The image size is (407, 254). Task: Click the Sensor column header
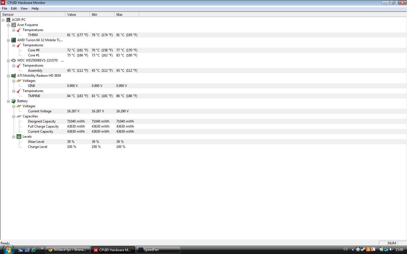[33, 14]
